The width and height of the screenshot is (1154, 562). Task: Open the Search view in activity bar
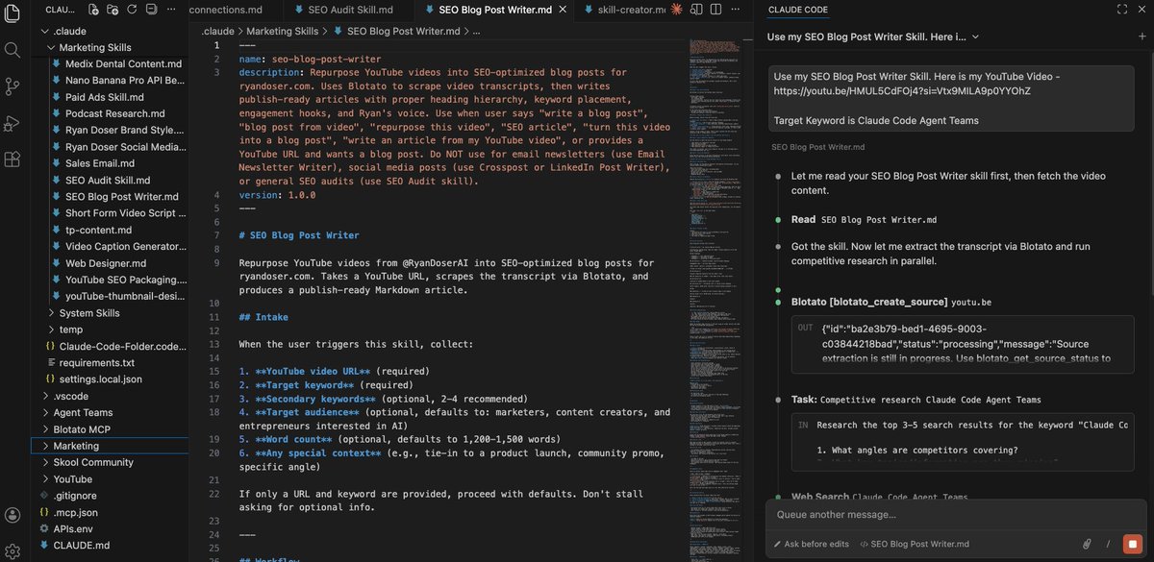13,49
